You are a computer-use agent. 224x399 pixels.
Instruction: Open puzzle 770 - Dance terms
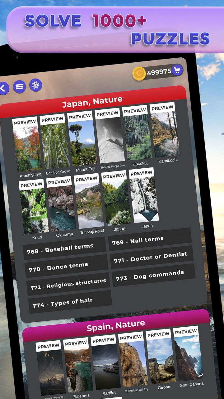66,267
